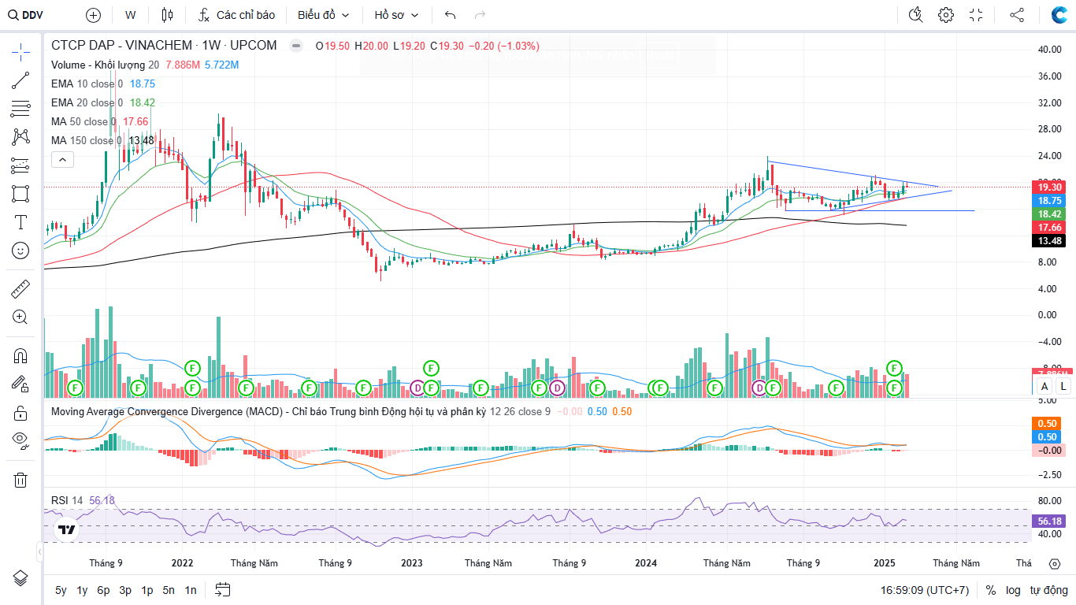Toggle stay-in-drawing-mode pencil lock
This screenshot has height=605, width=1076.
[20, 384]
